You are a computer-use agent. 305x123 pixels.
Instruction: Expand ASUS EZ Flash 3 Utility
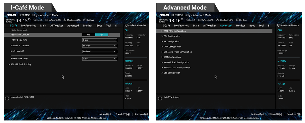20,64
